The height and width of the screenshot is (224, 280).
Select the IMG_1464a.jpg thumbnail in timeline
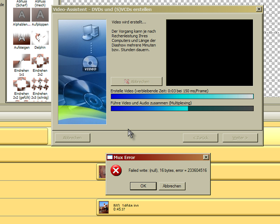103,207
